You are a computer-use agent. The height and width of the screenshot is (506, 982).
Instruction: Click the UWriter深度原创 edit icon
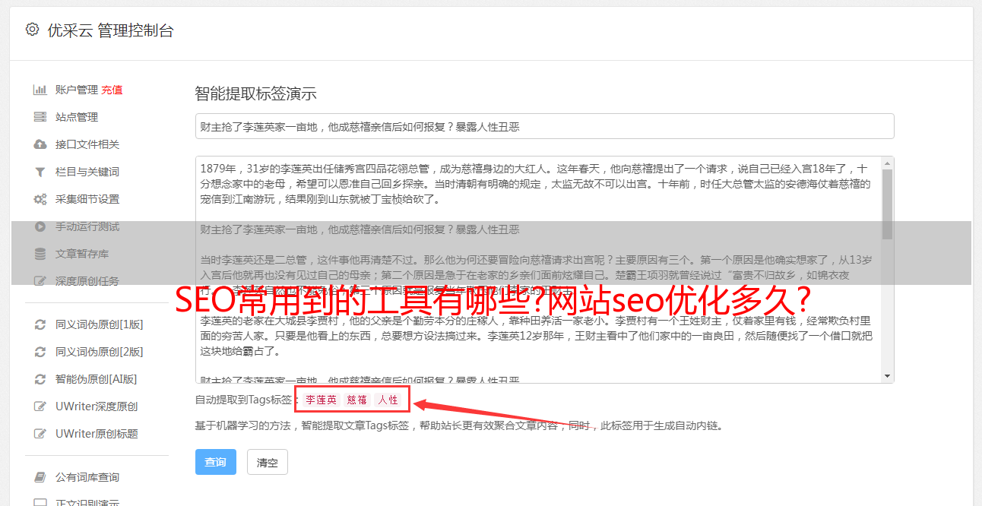click(x=40, y=406)
